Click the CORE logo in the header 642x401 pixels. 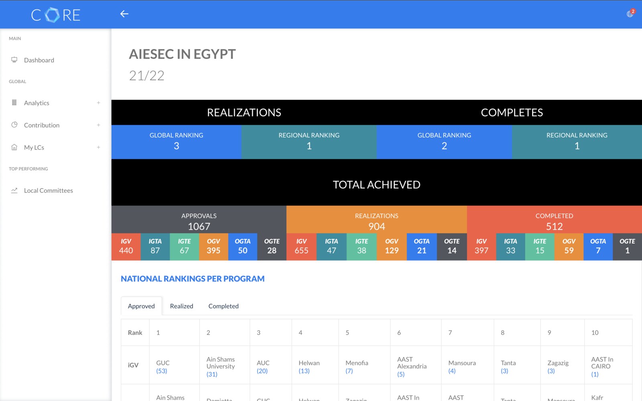[x=56, y=15]
